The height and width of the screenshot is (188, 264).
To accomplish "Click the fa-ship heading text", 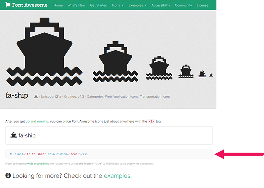I will tap(17, 95).
